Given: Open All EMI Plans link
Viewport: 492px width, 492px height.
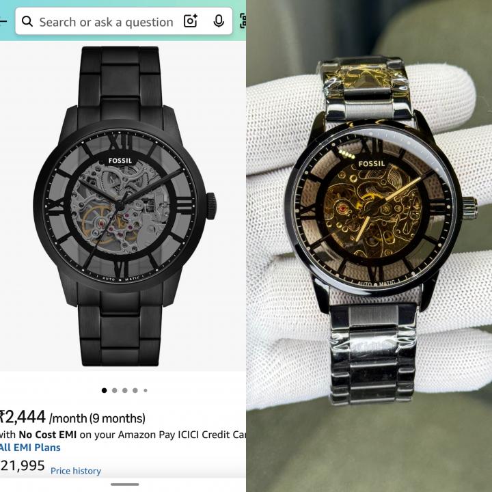Looking at the screenshot, I should [x=30, y=447].
